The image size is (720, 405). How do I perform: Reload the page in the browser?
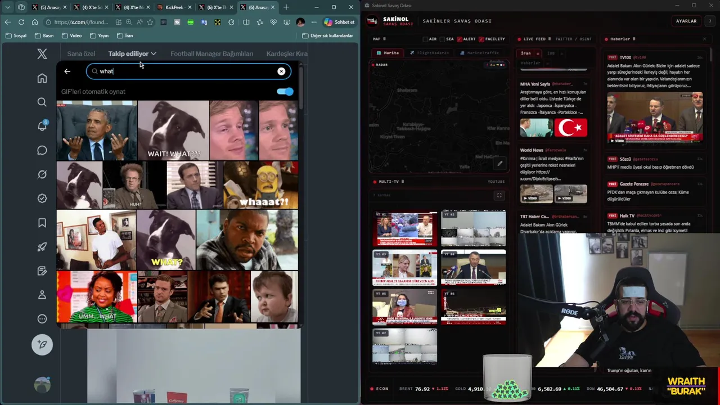coord(21,22)
